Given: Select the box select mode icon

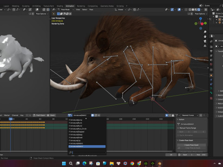Looking at the screenshot, I should [x=59, y=14].
